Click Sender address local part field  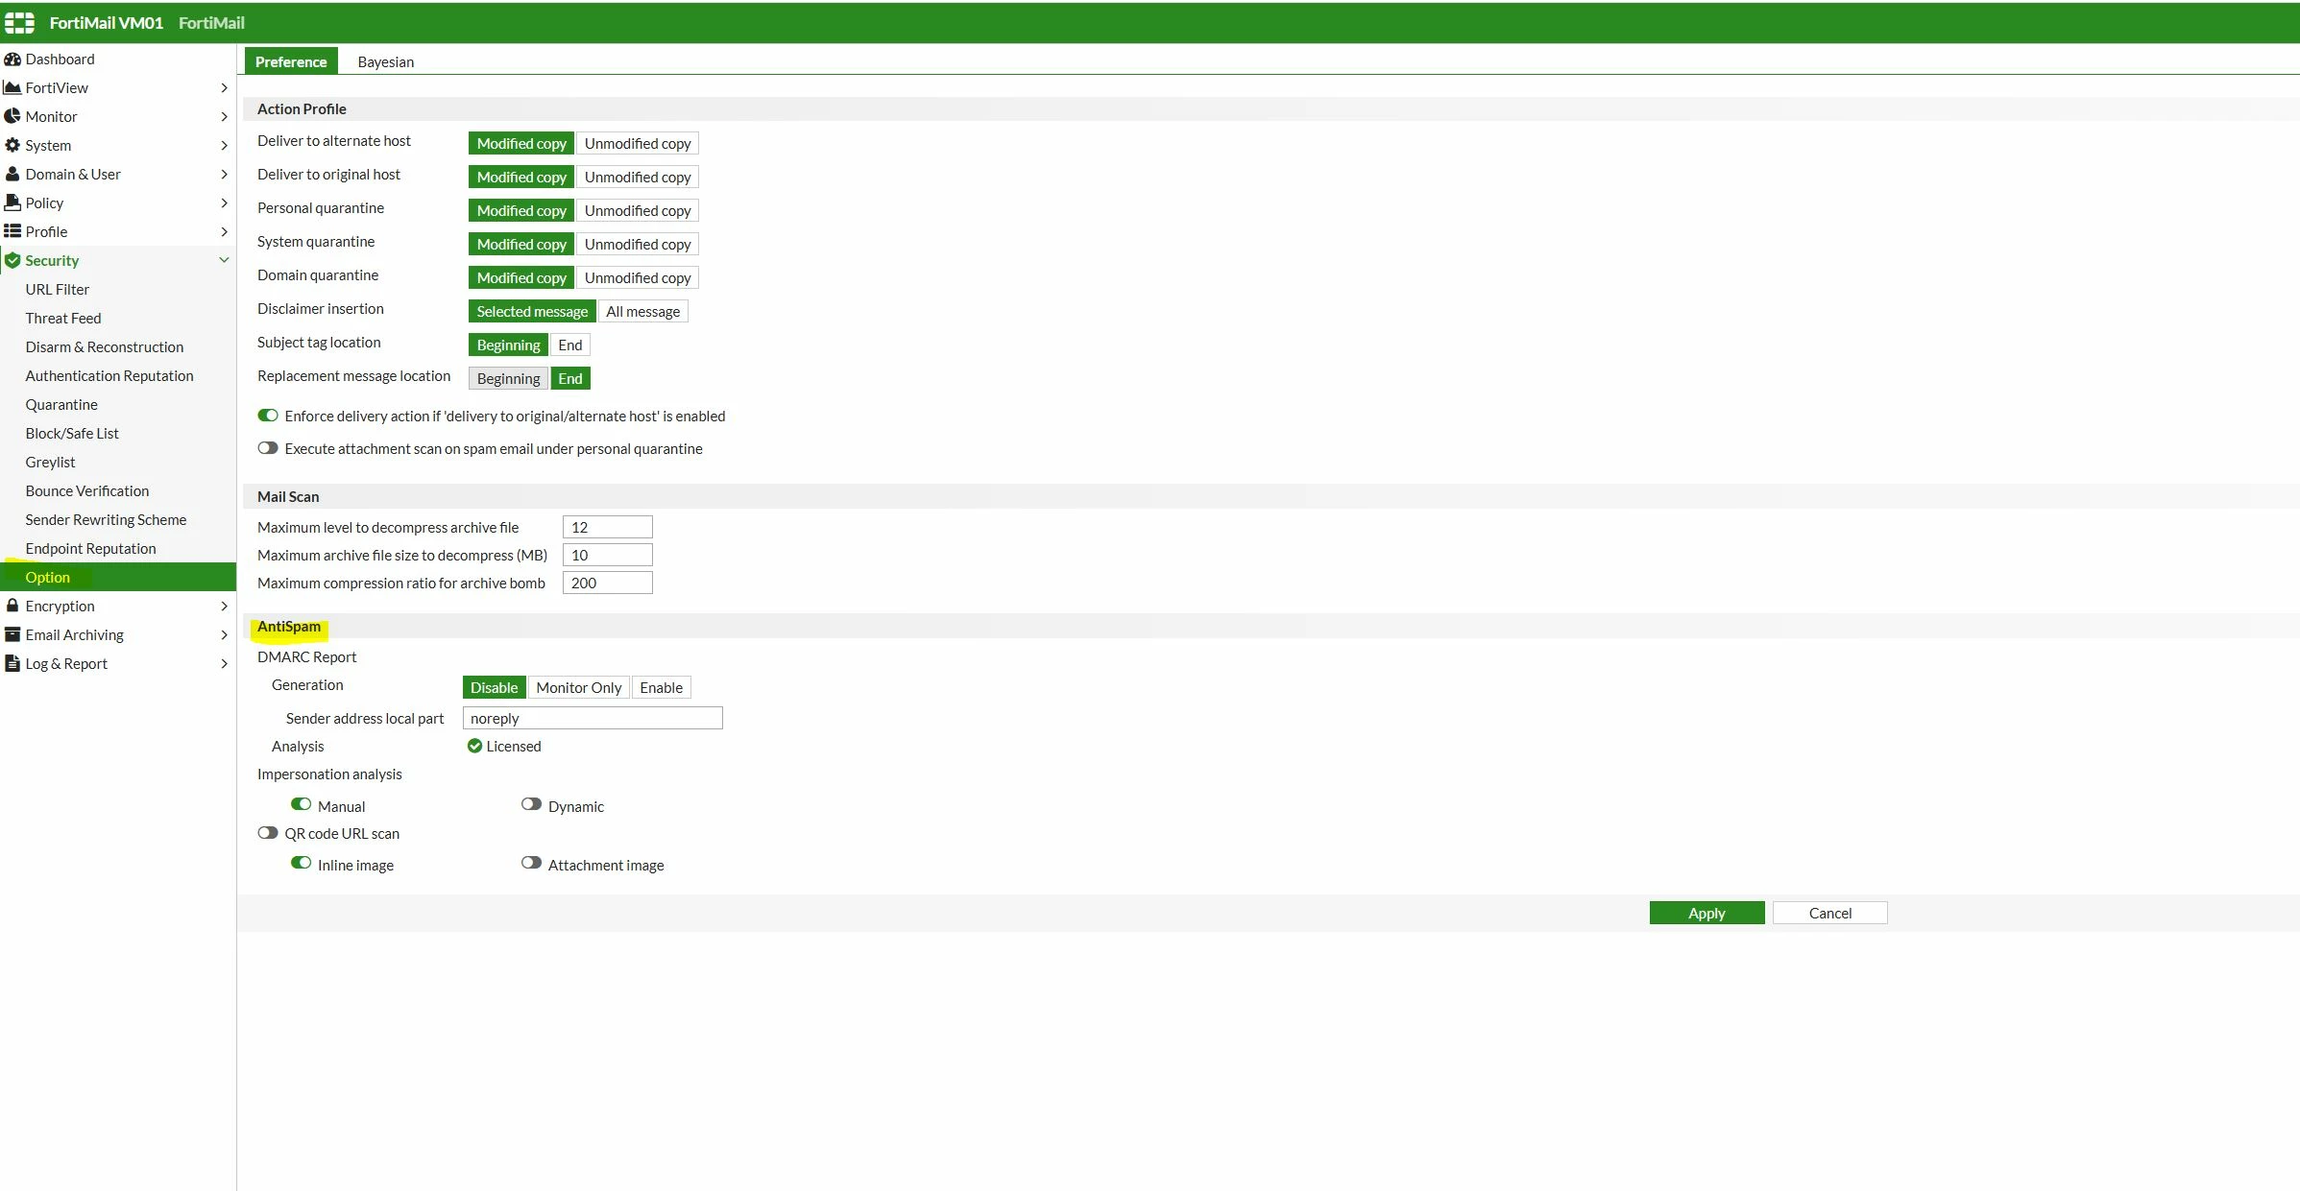coord(593,718)
